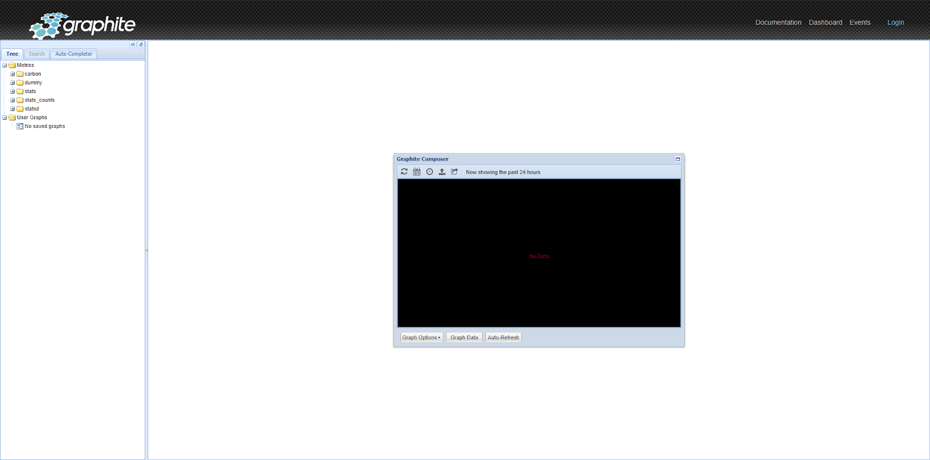
Task: Collapse the Metrics tree node
Action: [5, 65]
